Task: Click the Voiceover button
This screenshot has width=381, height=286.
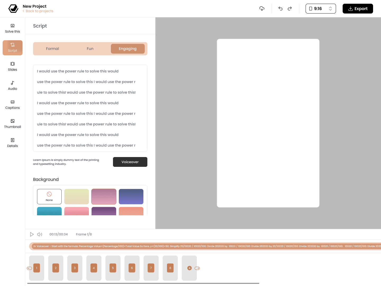Action: (130, 162)
